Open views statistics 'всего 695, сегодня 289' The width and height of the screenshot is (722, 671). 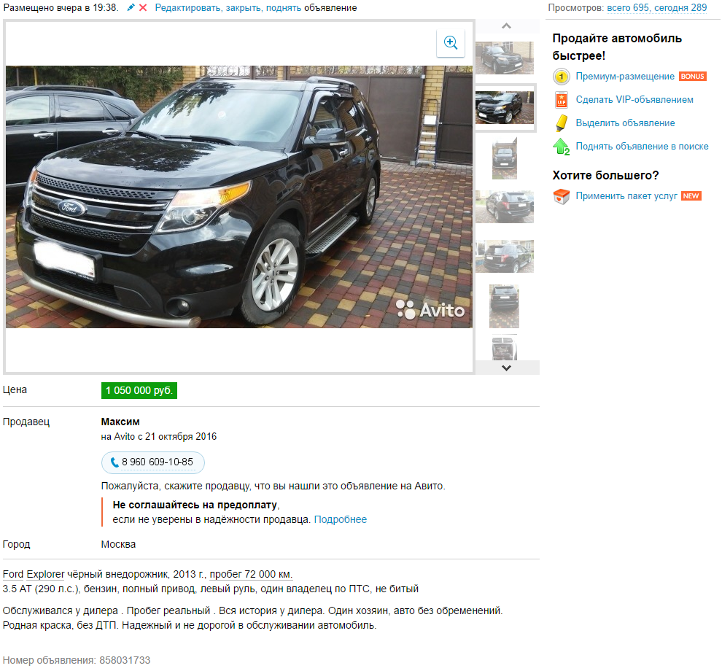click(656, 8)
